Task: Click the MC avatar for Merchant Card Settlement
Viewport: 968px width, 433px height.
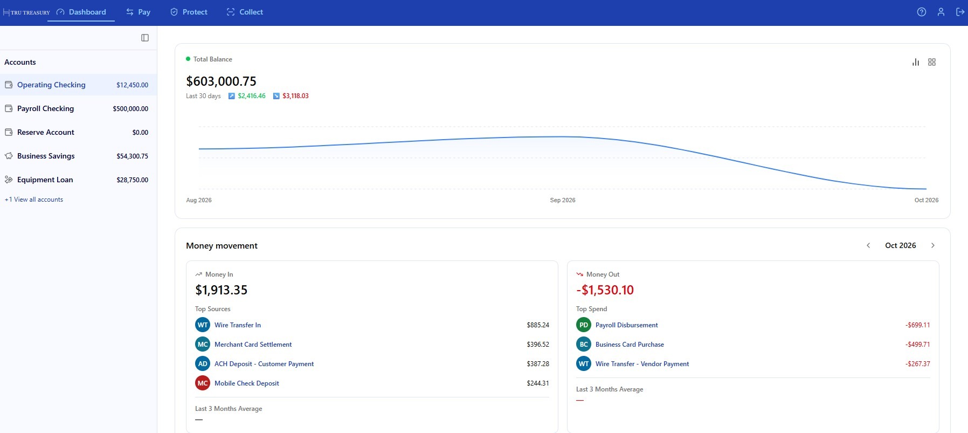Action: pos(203,344)
